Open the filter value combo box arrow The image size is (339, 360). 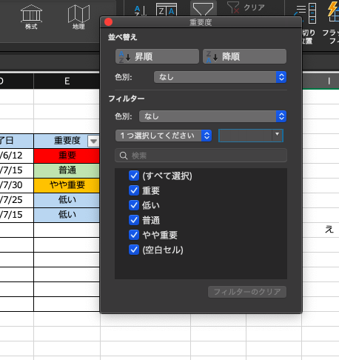tap(278, 136)
